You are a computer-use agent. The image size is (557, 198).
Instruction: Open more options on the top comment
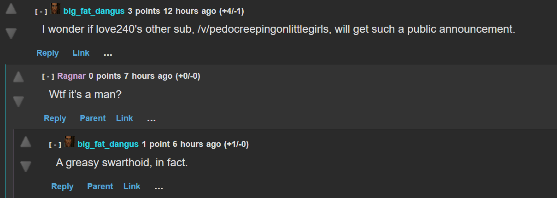108,53
